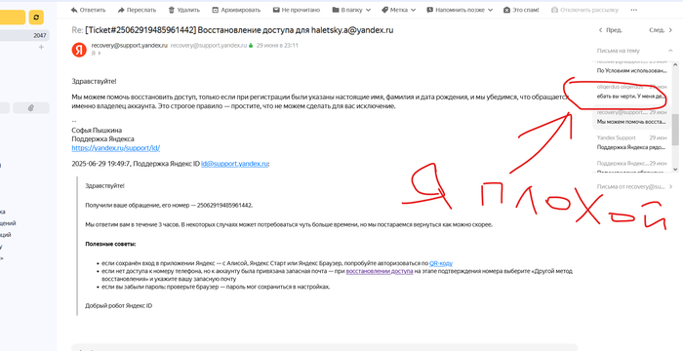683x351 pixels.
Task: Collapse the Письма на тему section
Action: click(670, 51)
